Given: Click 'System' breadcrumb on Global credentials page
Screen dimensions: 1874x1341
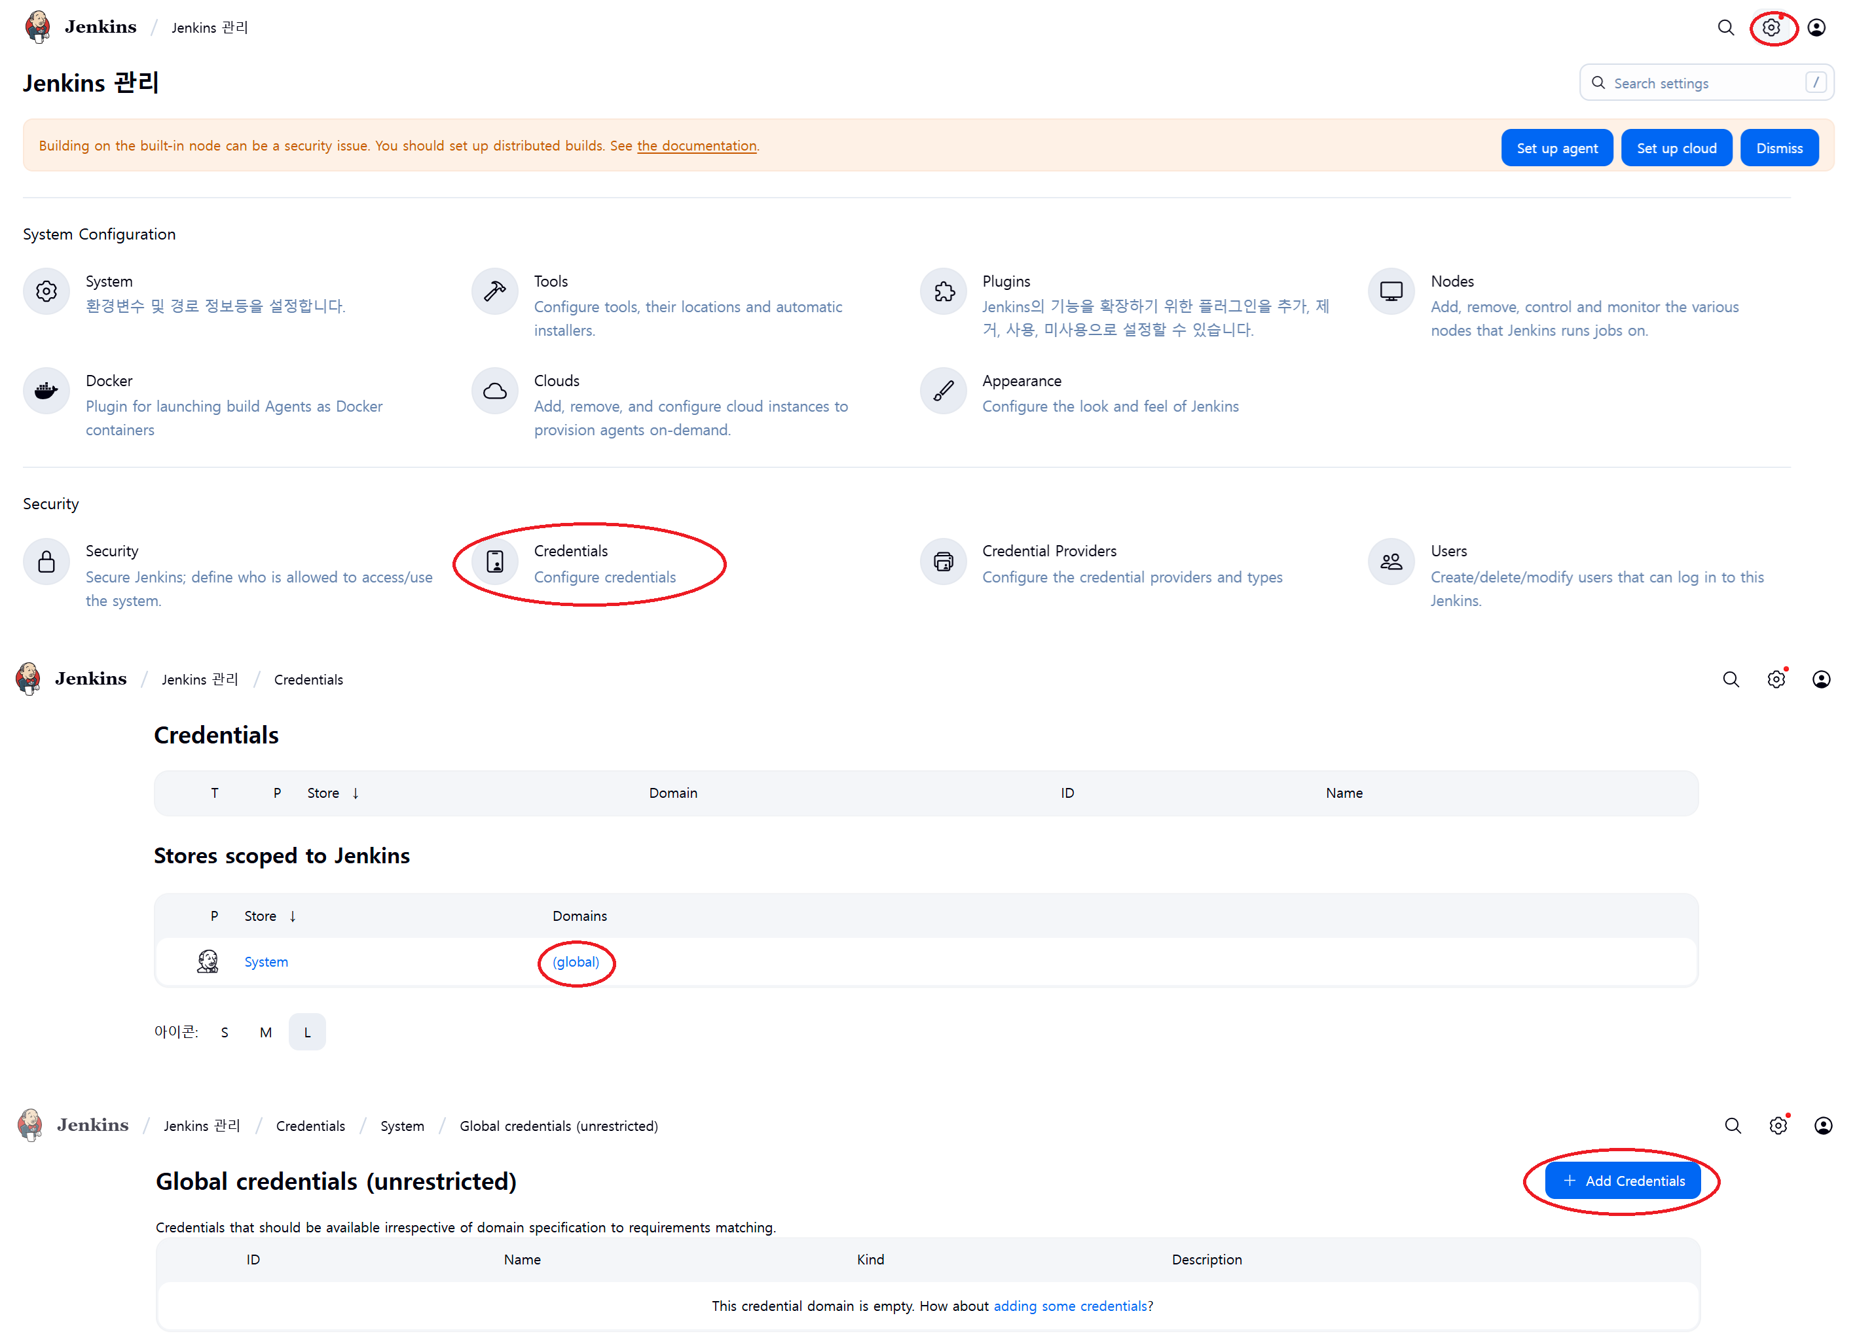Looking at the screenshot, I should tap(402, 1126).
